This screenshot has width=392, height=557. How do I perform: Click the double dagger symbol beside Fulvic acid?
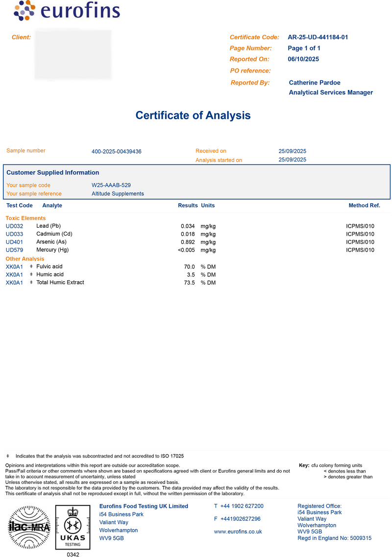pos(31,266)
